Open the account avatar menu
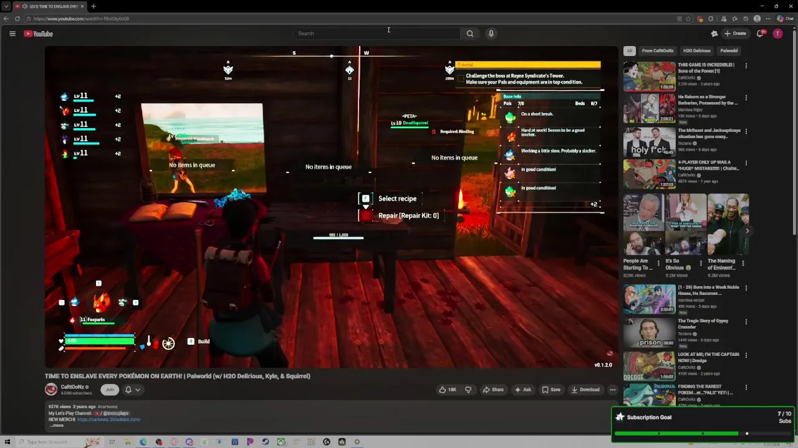This screenshot has width=798, height=448. (777, 34)
